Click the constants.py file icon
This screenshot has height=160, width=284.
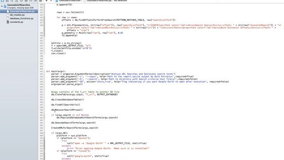point(8,22)
